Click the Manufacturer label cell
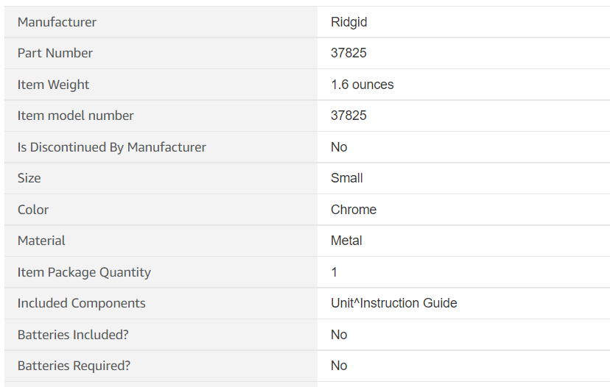 click(x=161, y=22)
